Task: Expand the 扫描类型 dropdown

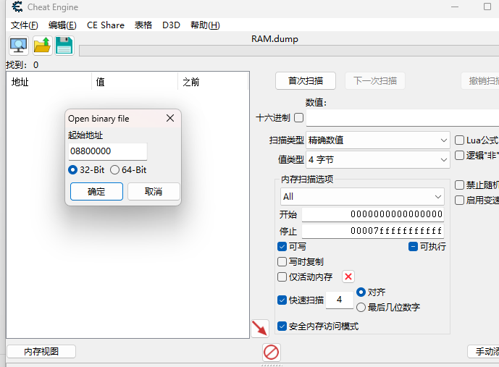Action: pyautogui.click(x=377, y=140)
